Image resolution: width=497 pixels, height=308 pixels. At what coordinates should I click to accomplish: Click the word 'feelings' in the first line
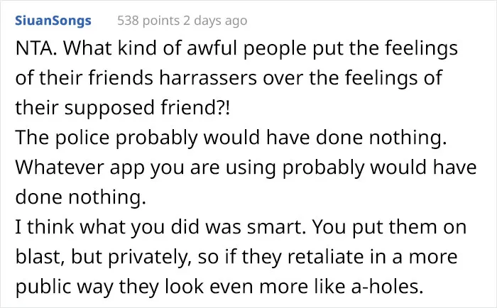(422, 49)
